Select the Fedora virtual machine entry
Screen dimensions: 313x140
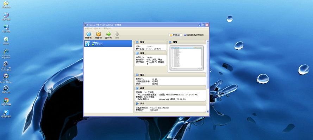tap(108, 44)
